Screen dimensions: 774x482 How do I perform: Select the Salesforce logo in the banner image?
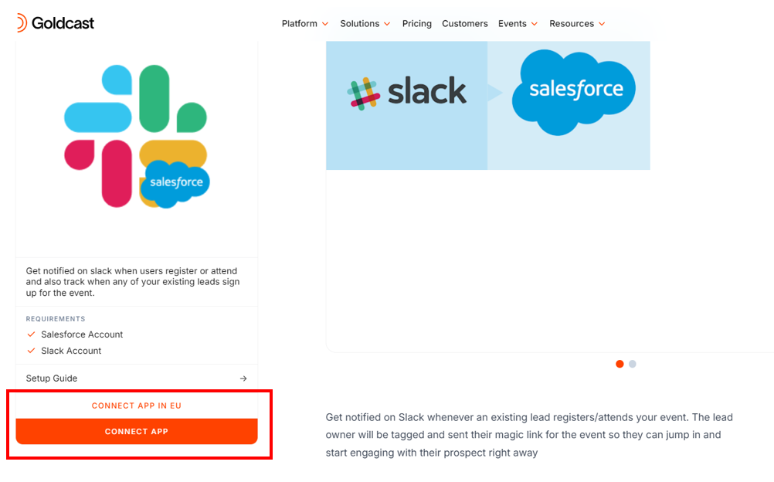pos(573,90)
